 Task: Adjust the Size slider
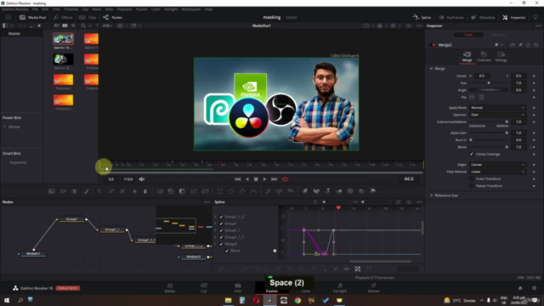[489, 83]
